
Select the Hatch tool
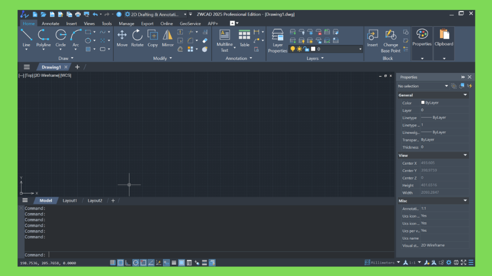(x=88, y=49)
